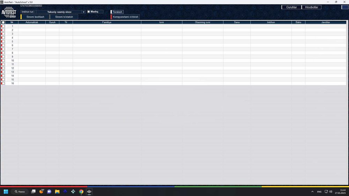Click the Sinovni boshlash button
This screenshot has height=196, width=349.
pyautogui.click(x=35, y=17)
